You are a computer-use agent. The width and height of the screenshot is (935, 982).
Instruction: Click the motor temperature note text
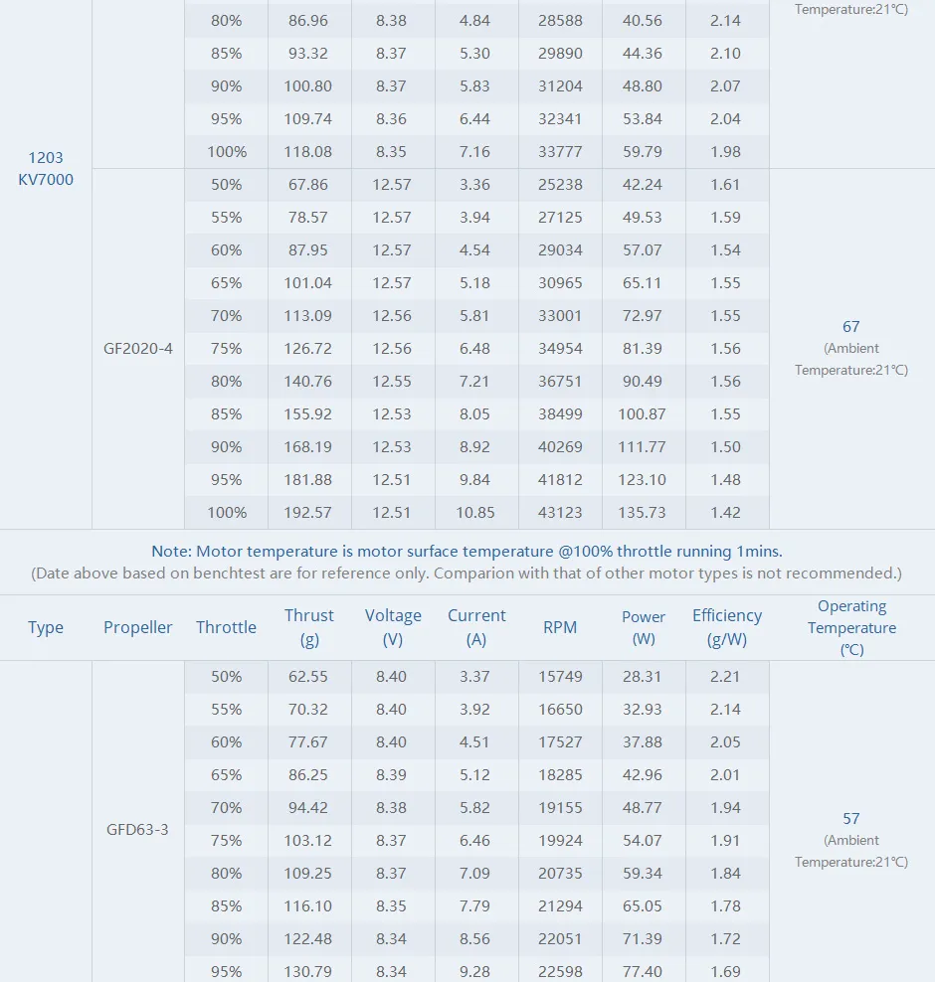(x=467, y=551)
